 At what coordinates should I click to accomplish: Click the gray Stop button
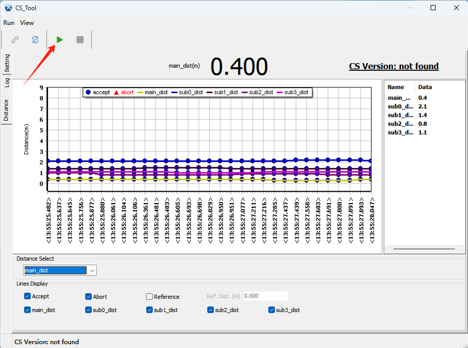tap(80, 40)
